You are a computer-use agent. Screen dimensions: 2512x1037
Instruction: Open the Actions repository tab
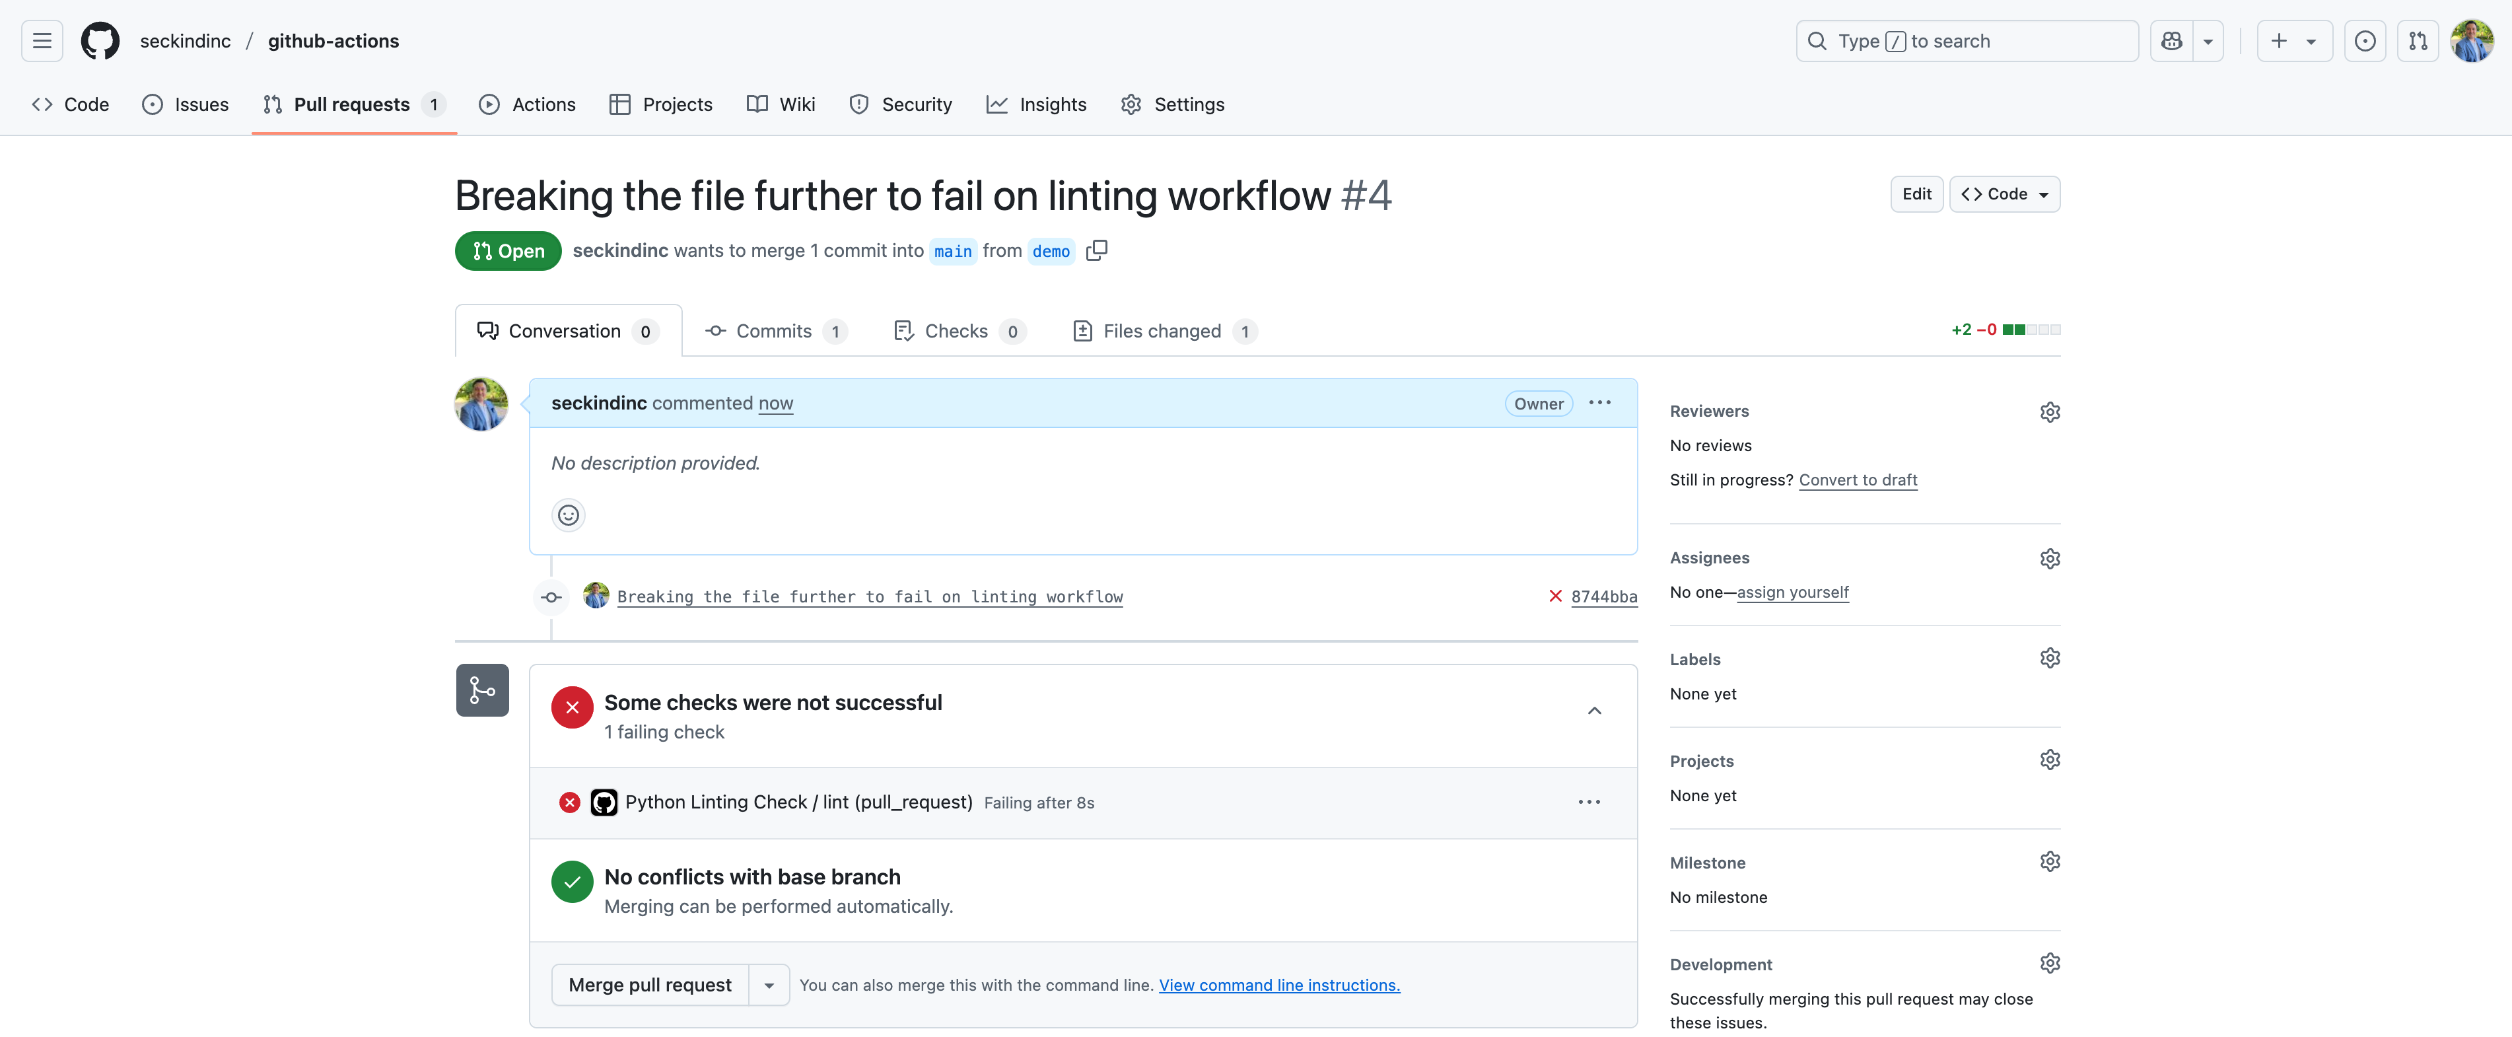click(x=528, y=104)
